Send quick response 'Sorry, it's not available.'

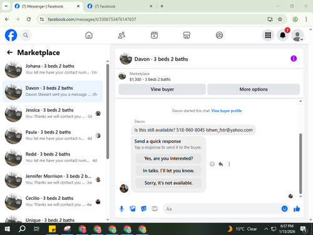click(168, 183)
